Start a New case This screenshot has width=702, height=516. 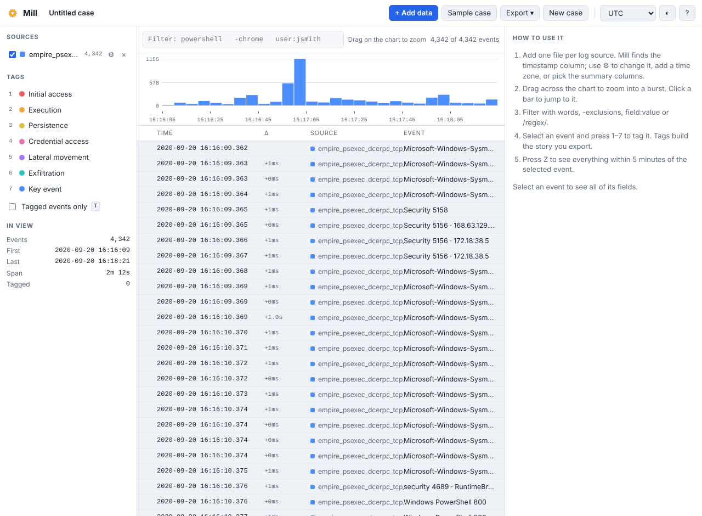tap(565, 13)
